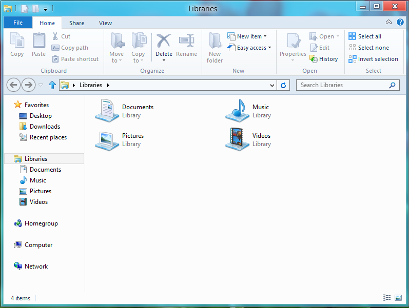
Task: Open the File menu tab
Action: (x=17, y=23)
